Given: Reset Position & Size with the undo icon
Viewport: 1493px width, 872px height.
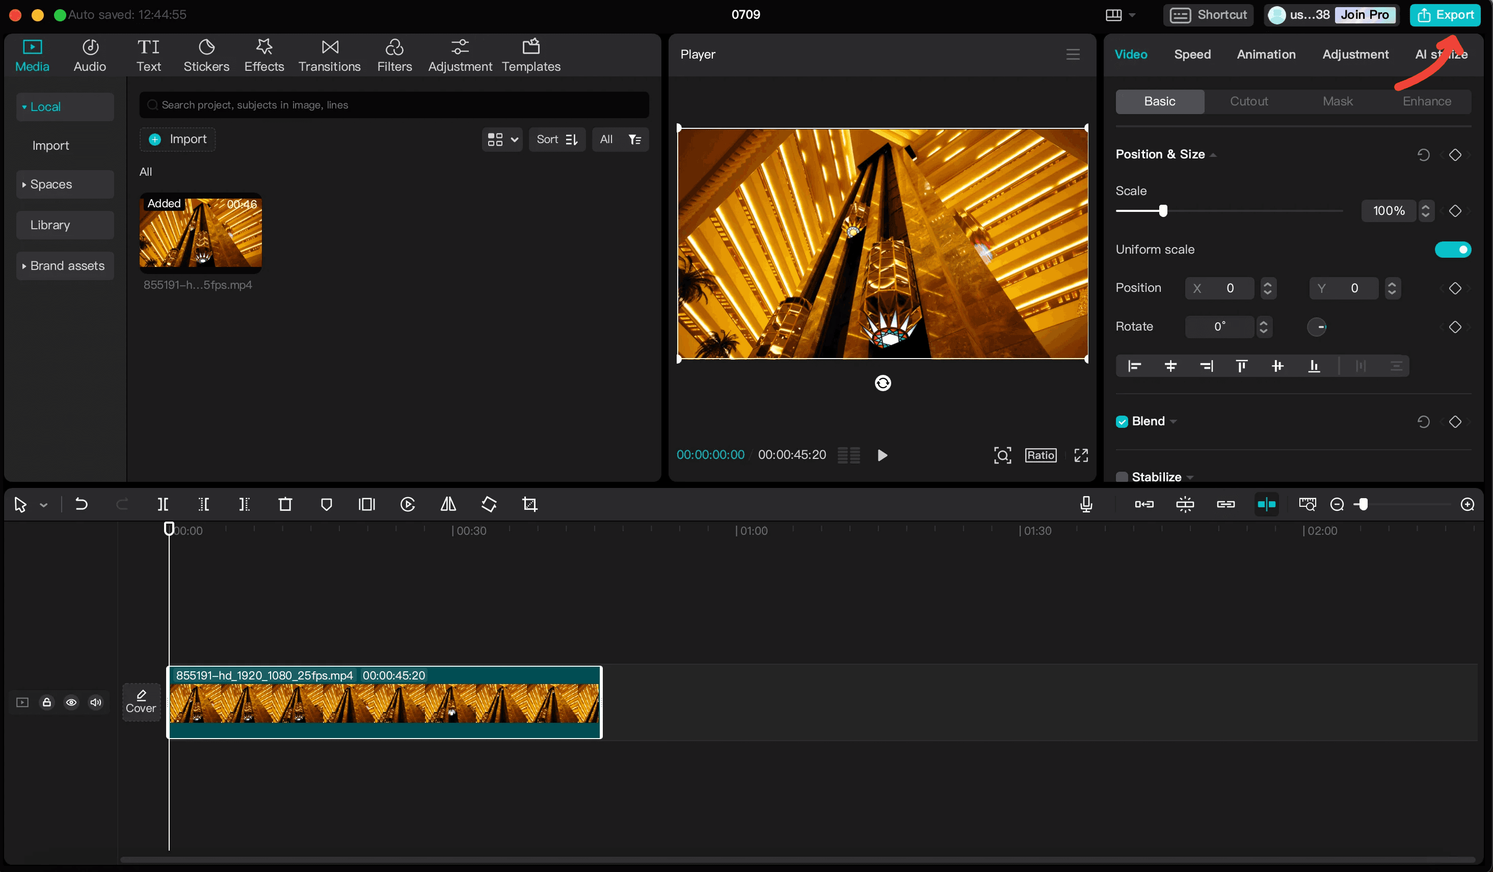Looking at the screenshot, I should tap(1423, 155).
